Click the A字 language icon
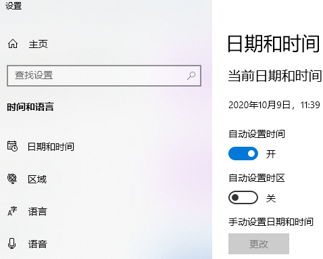Screen dimensions: 323x259 (12, 211)
